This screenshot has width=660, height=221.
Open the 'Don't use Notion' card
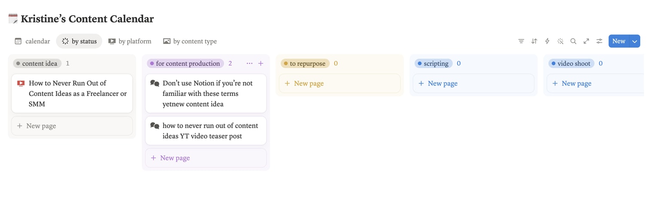click(206, 93)
